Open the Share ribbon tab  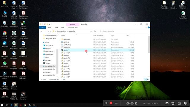(x=56, y=28)
